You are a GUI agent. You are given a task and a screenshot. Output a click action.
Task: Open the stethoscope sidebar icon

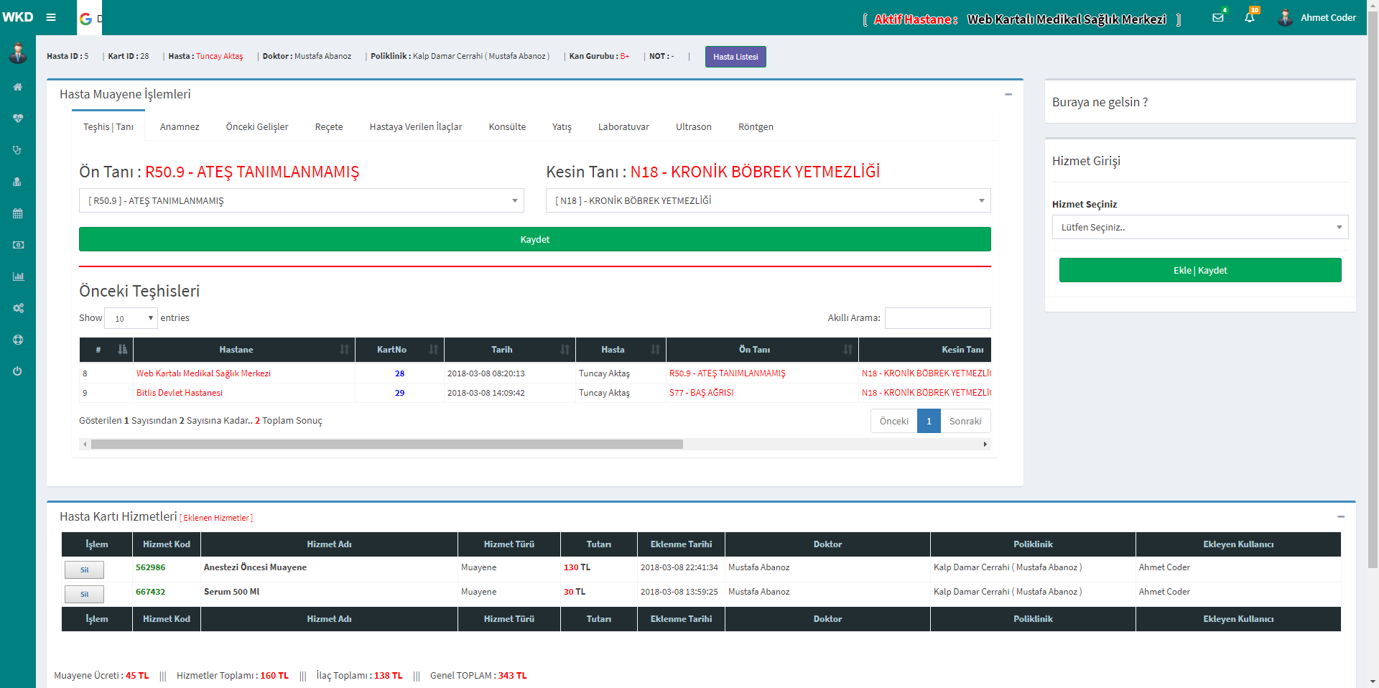click(x=18, y=150)
